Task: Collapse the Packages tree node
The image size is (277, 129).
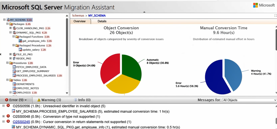Action: pos(7,24)
